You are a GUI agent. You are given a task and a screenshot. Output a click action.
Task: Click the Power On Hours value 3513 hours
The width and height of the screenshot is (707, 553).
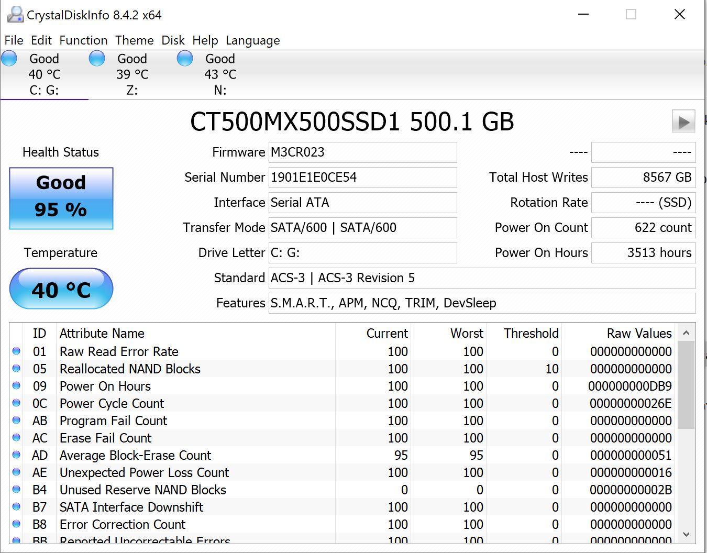tap(643, 253)
